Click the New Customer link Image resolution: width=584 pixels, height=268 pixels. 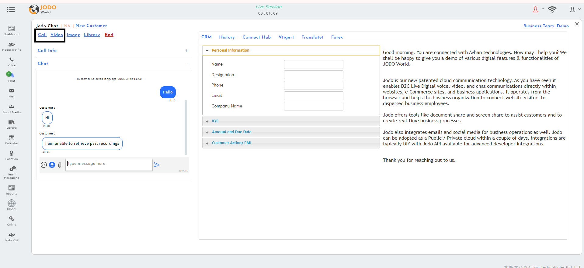pyautogui.click(x=91, y=26)
